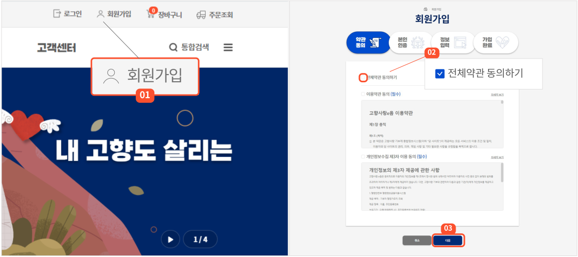This screenshot has width=578, height=257.
Task: Click the blue 다음 button
Action: [x=447, y=240]
